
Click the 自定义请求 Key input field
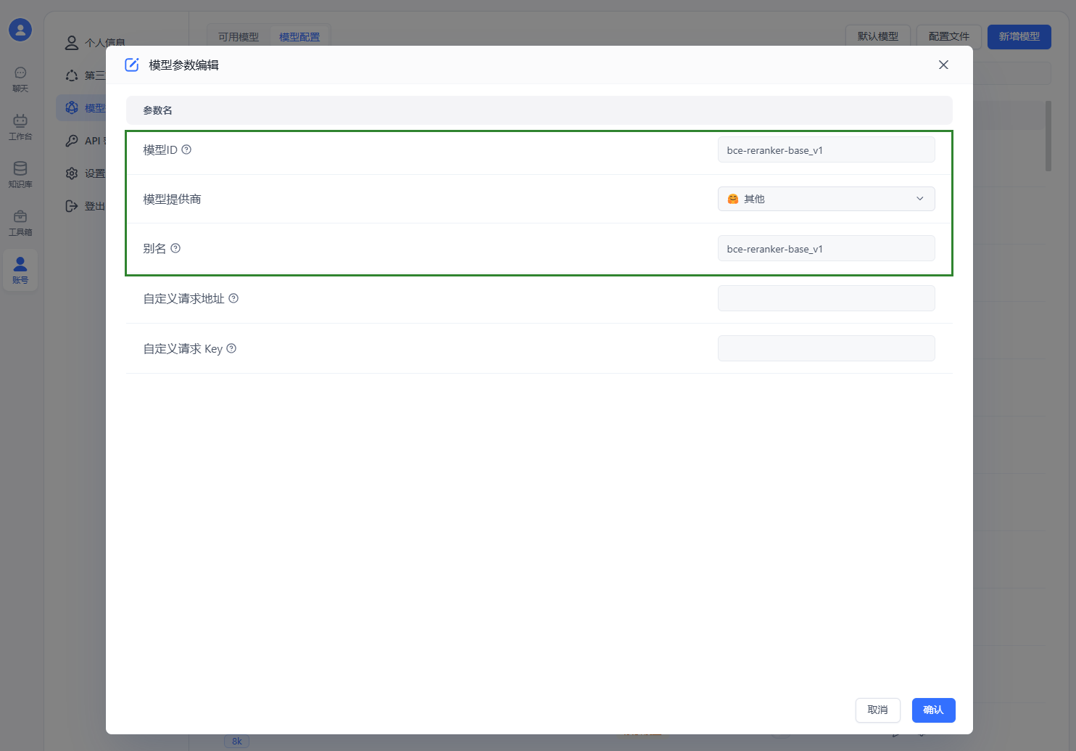827,348
